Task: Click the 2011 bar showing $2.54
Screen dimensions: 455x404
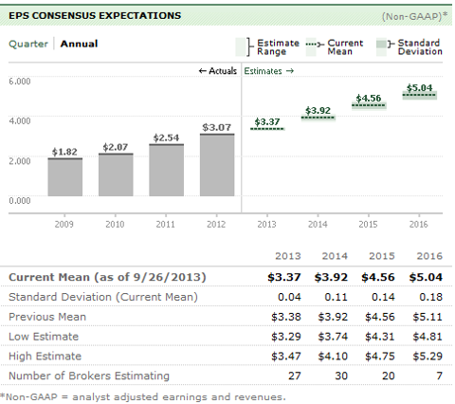Action: 167,170
